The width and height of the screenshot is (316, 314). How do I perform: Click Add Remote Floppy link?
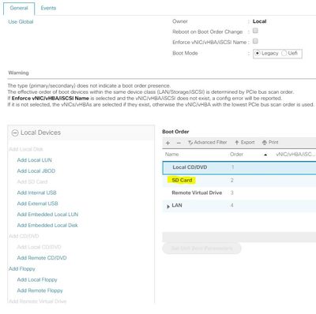40,290
